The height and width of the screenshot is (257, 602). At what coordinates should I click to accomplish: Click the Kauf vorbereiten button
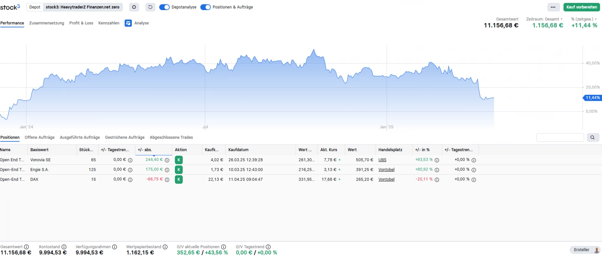click(581, 7)
